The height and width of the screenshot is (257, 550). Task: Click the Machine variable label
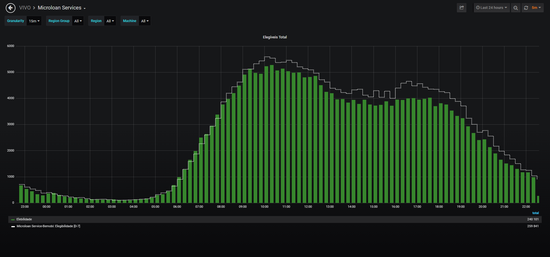(x=129, y=21)
